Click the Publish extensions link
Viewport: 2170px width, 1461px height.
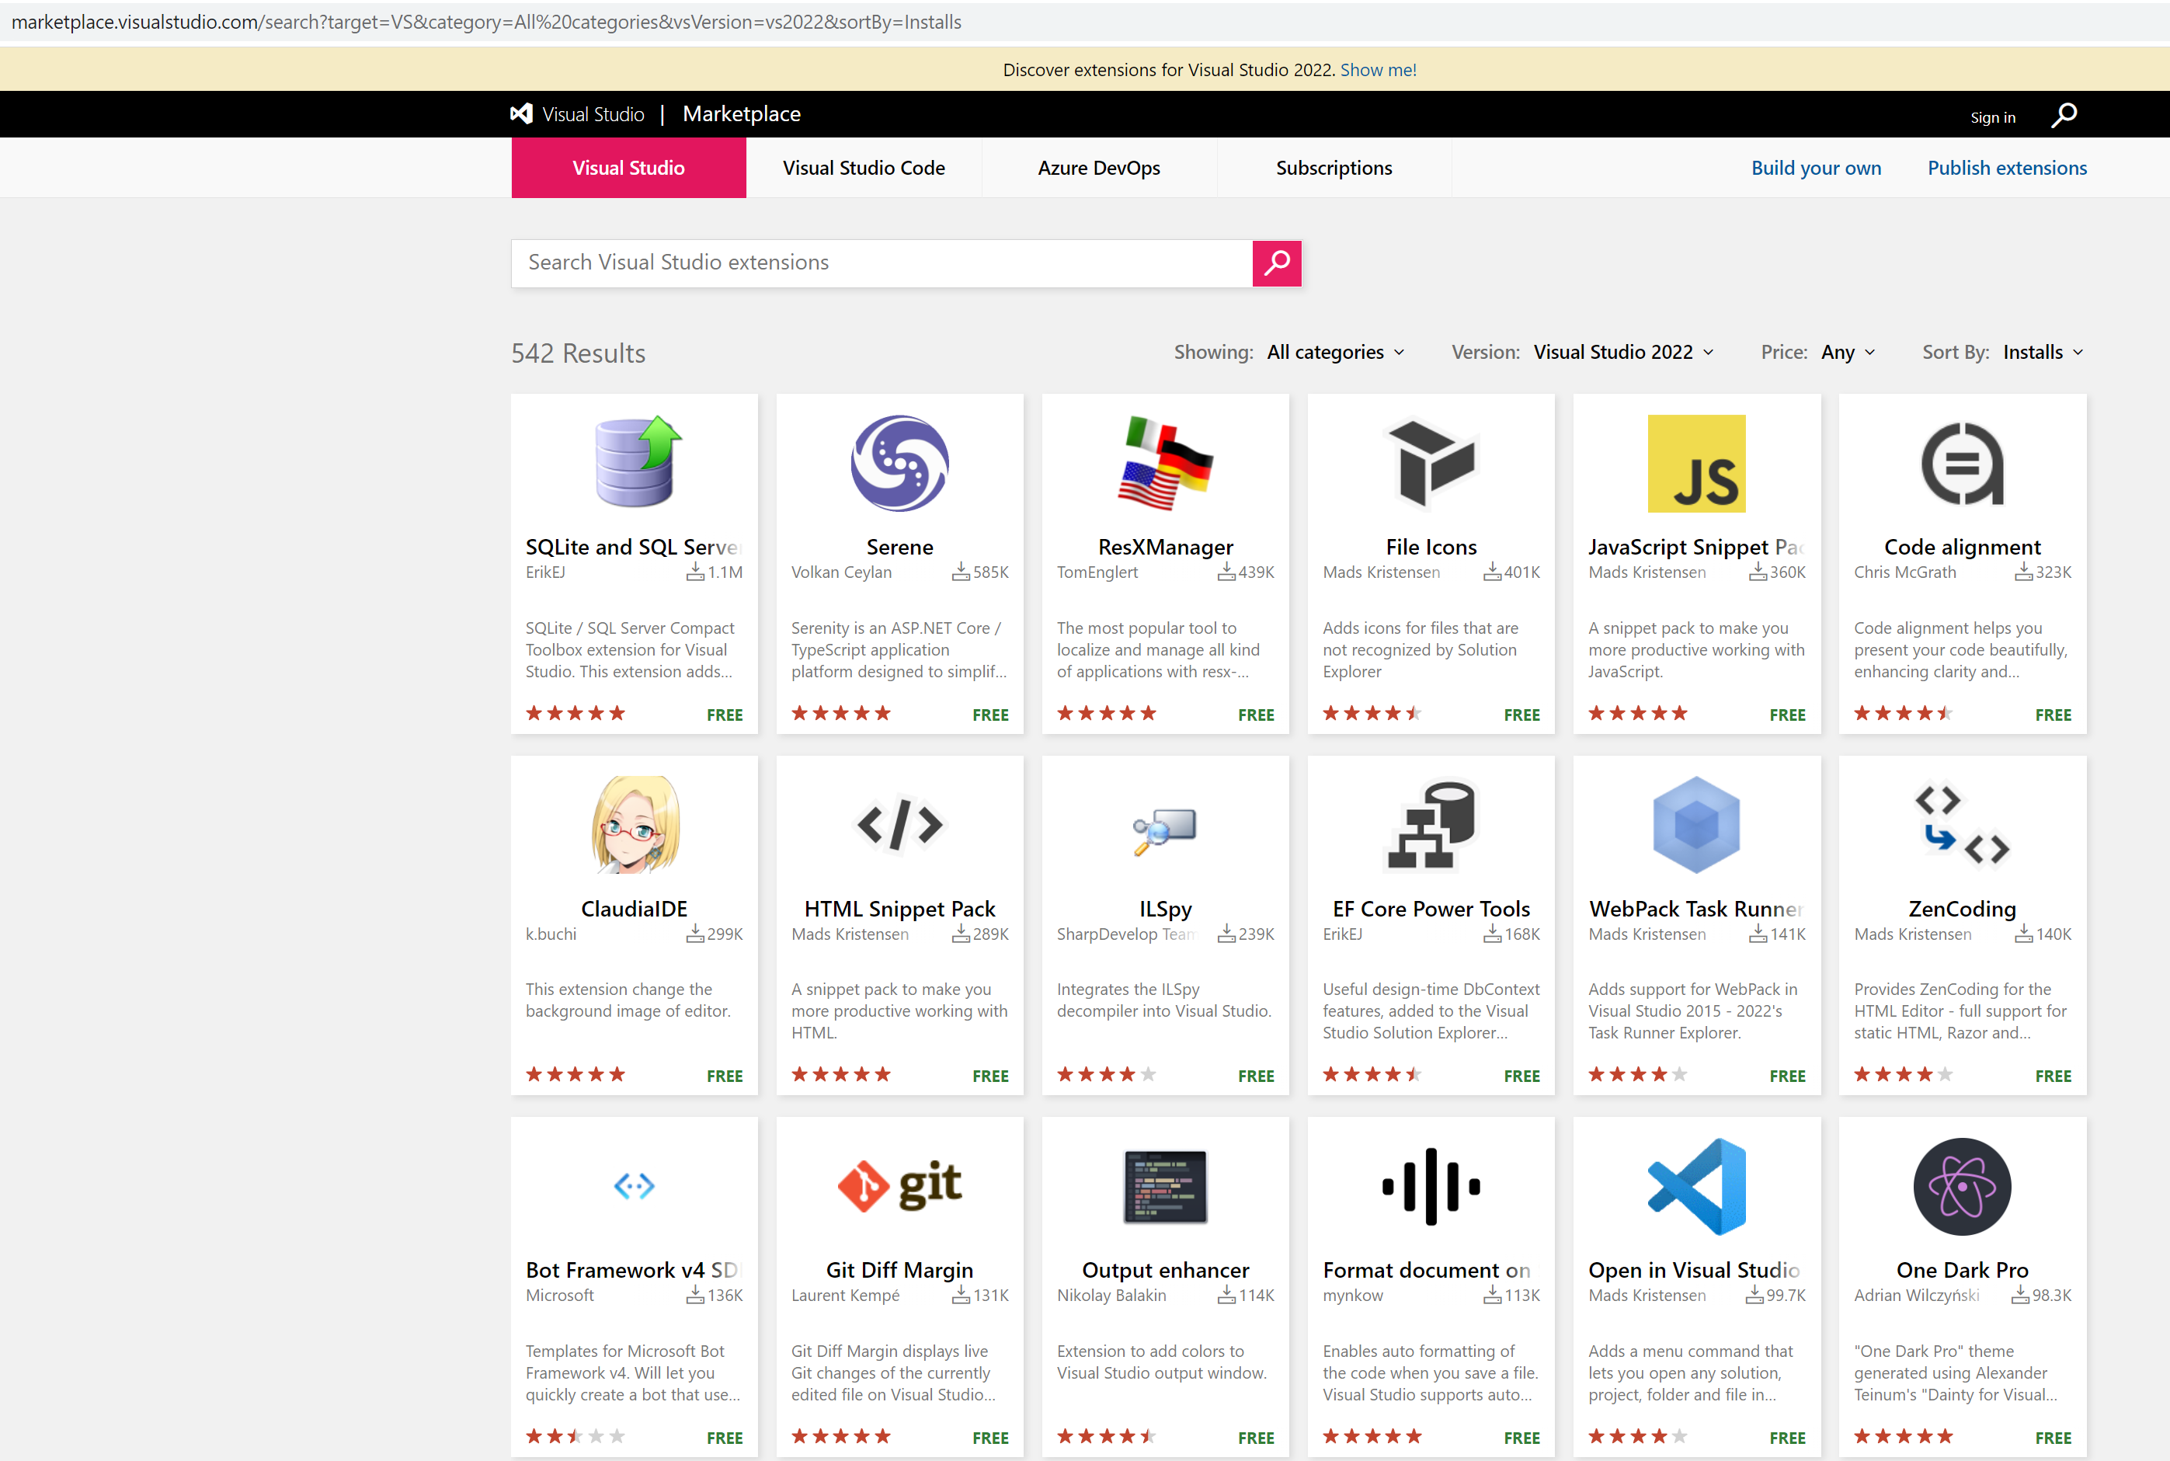coord(2006,168)
